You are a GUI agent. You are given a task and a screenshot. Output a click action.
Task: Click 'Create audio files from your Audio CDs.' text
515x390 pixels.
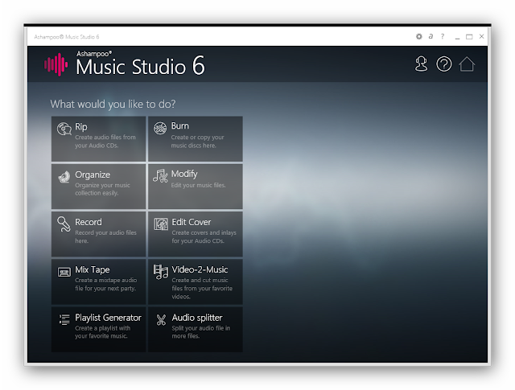105,142
